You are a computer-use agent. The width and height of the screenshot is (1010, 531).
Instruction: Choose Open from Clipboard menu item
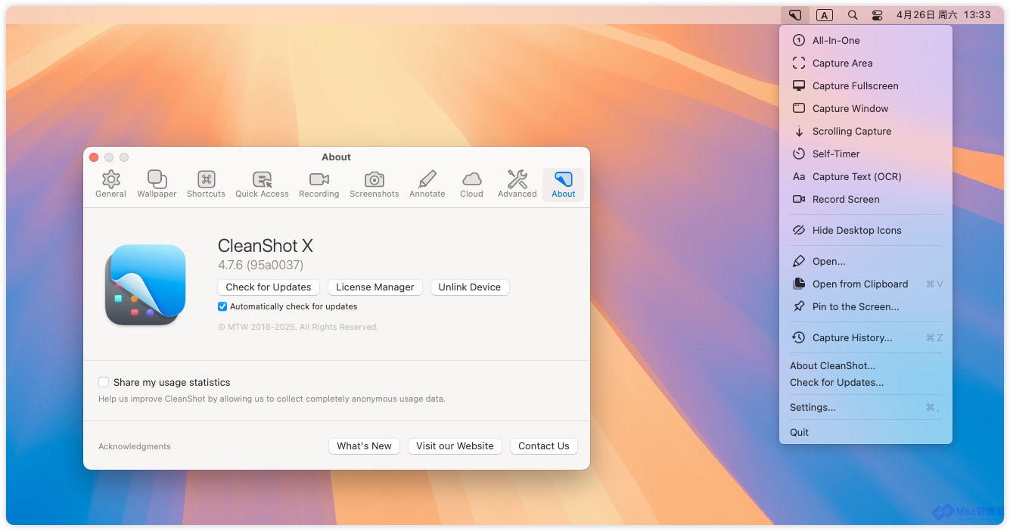coord(865,284)
